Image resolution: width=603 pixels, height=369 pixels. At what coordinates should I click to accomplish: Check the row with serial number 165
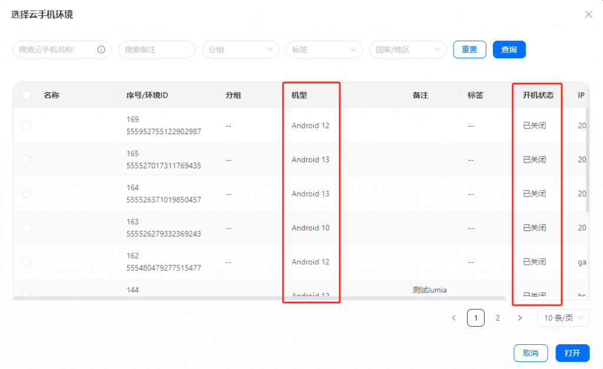(x=26, y=159)
